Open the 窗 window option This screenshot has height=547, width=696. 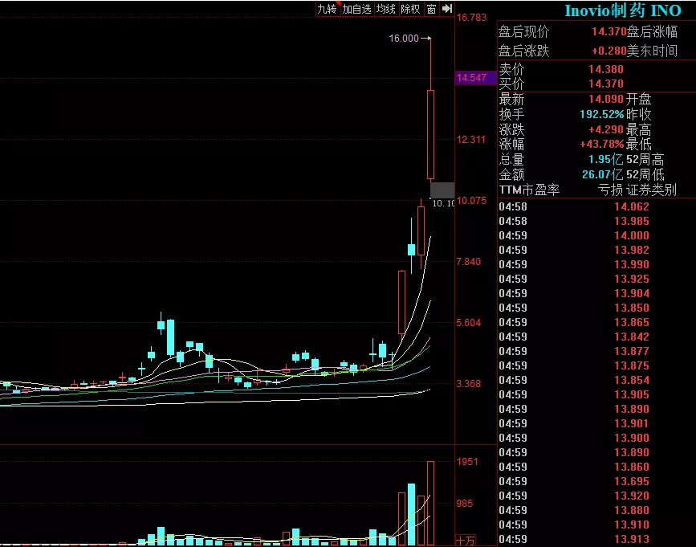431,9
